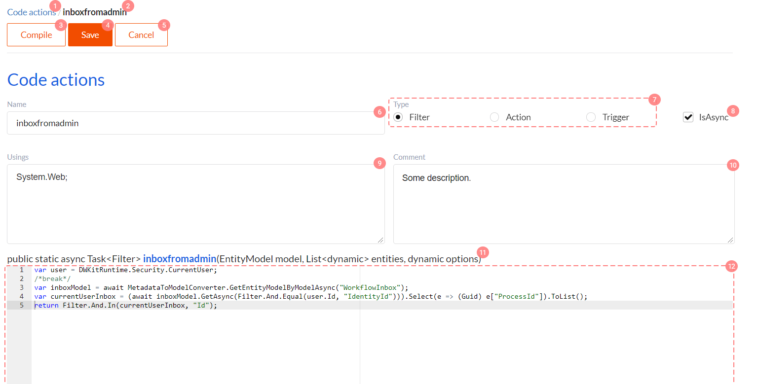The width and height of the screenshot is (758, 384).
Task: Click the method signature text above the editor
Action: [x=244, y=259]
